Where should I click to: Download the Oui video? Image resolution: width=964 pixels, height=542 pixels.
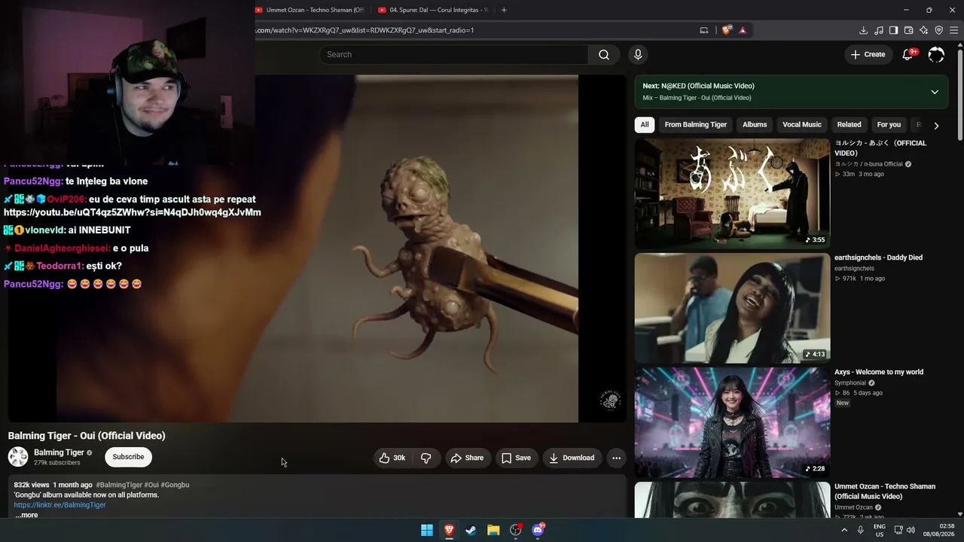click(x=572, y=458)
